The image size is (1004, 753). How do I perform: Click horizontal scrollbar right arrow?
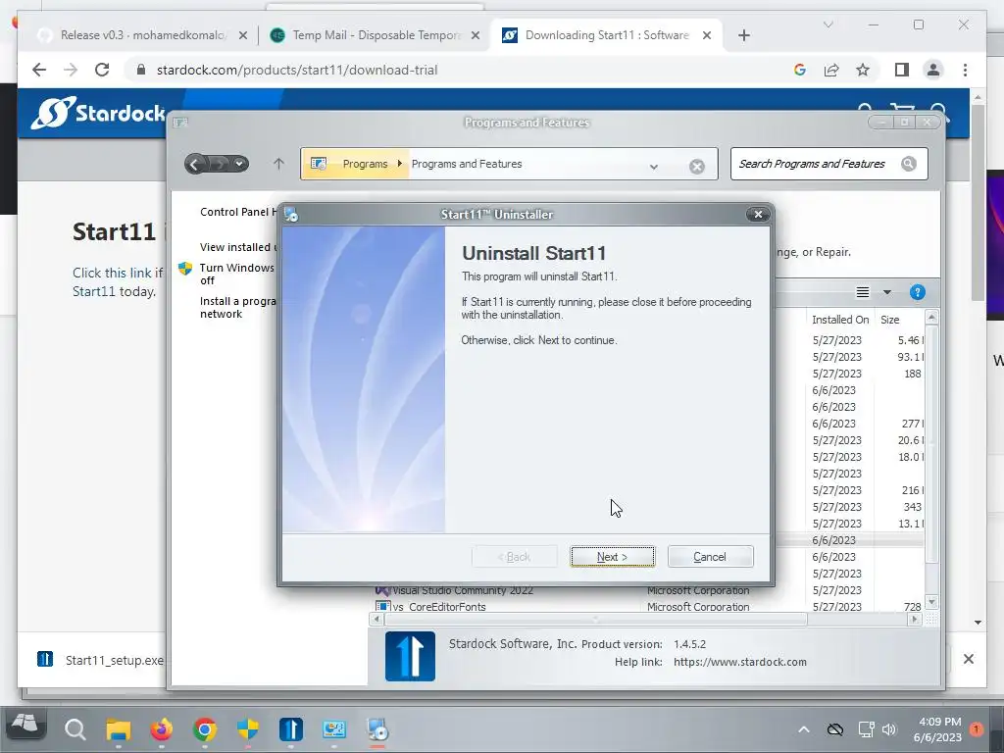click(915, 620)
